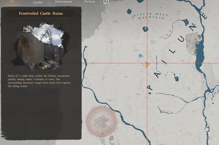Click the dark blue pond below Silver Wolf Mountain
Image resolution: width=219 pixels, height=145 pixels.
click(145, 29)
